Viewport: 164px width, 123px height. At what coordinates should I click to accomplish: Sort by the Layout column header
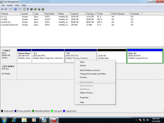point(27,14)
